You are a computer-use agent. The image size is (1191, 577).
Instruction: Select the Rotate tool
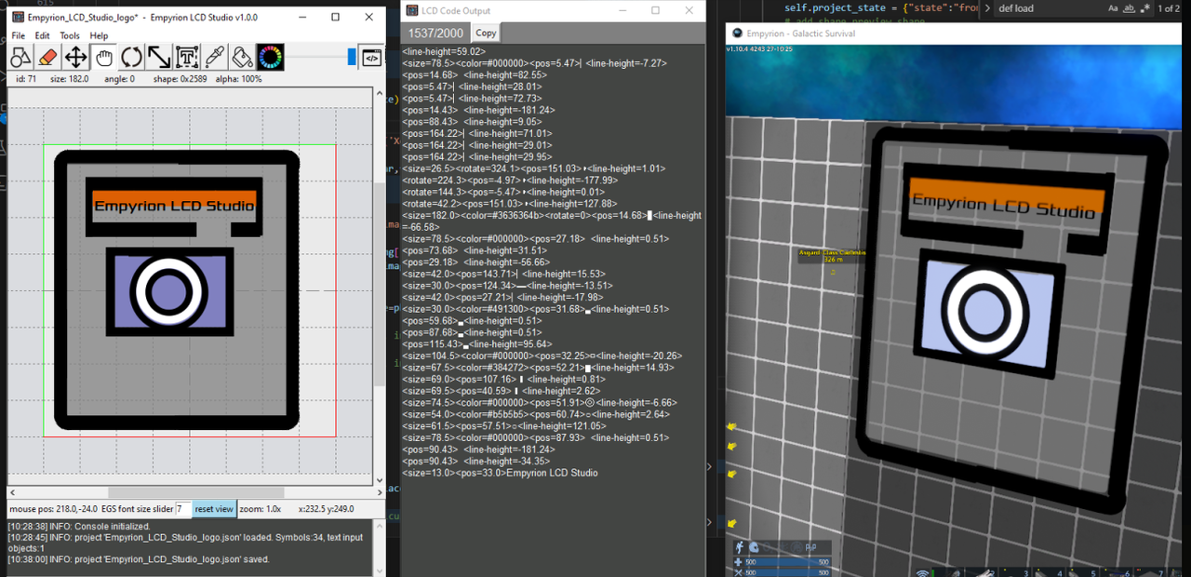click(x=131, y=58)
